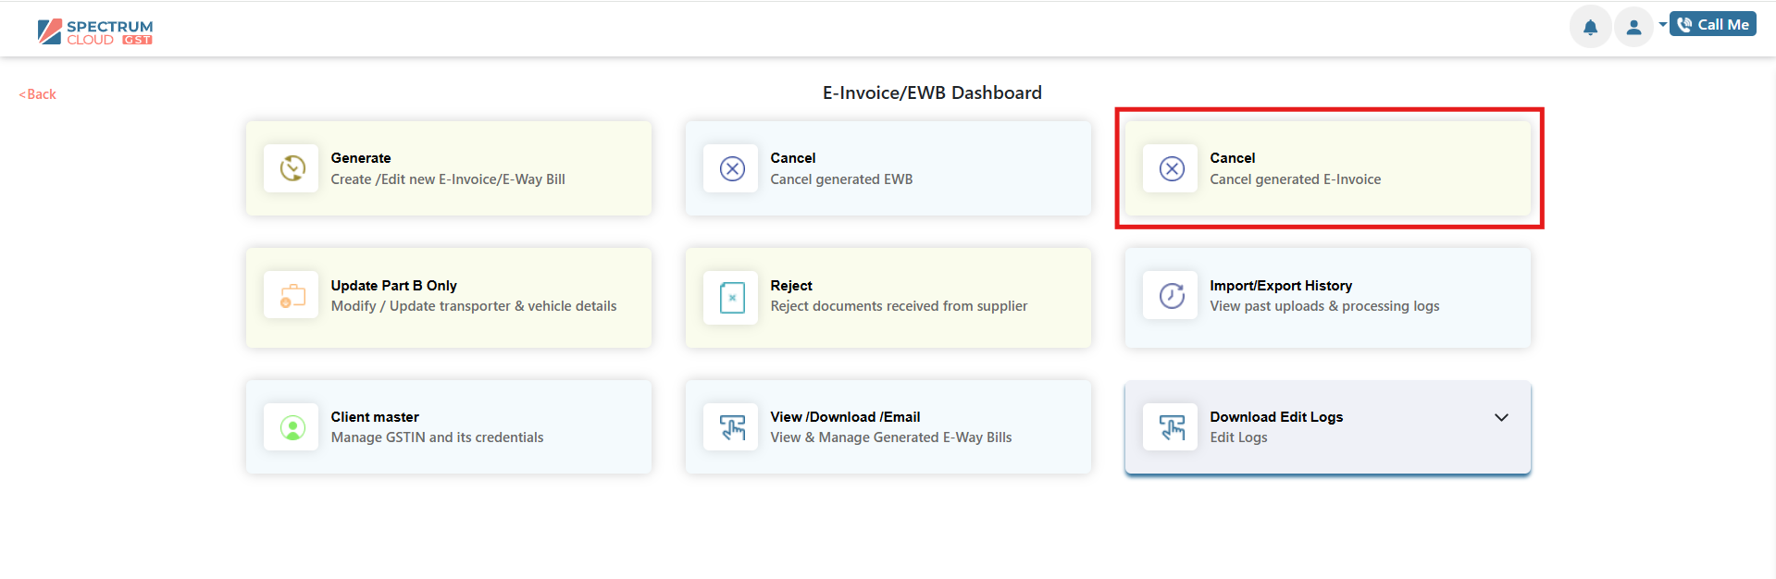Click the Generate E-Invoice refresh icon
Image resolution: width=1776 pixels, height=579 pixels.
click(292, 168)
